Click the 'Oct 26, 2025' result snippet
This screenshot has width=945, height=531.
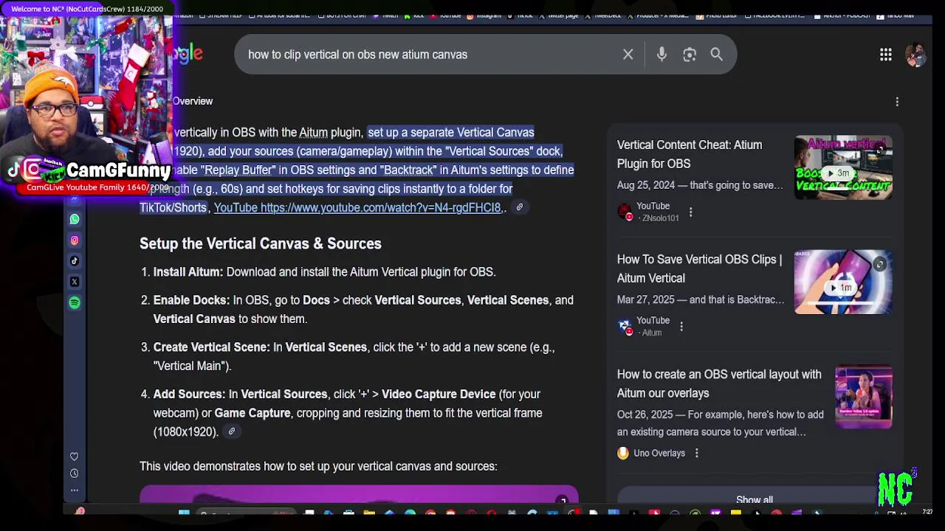720,423
